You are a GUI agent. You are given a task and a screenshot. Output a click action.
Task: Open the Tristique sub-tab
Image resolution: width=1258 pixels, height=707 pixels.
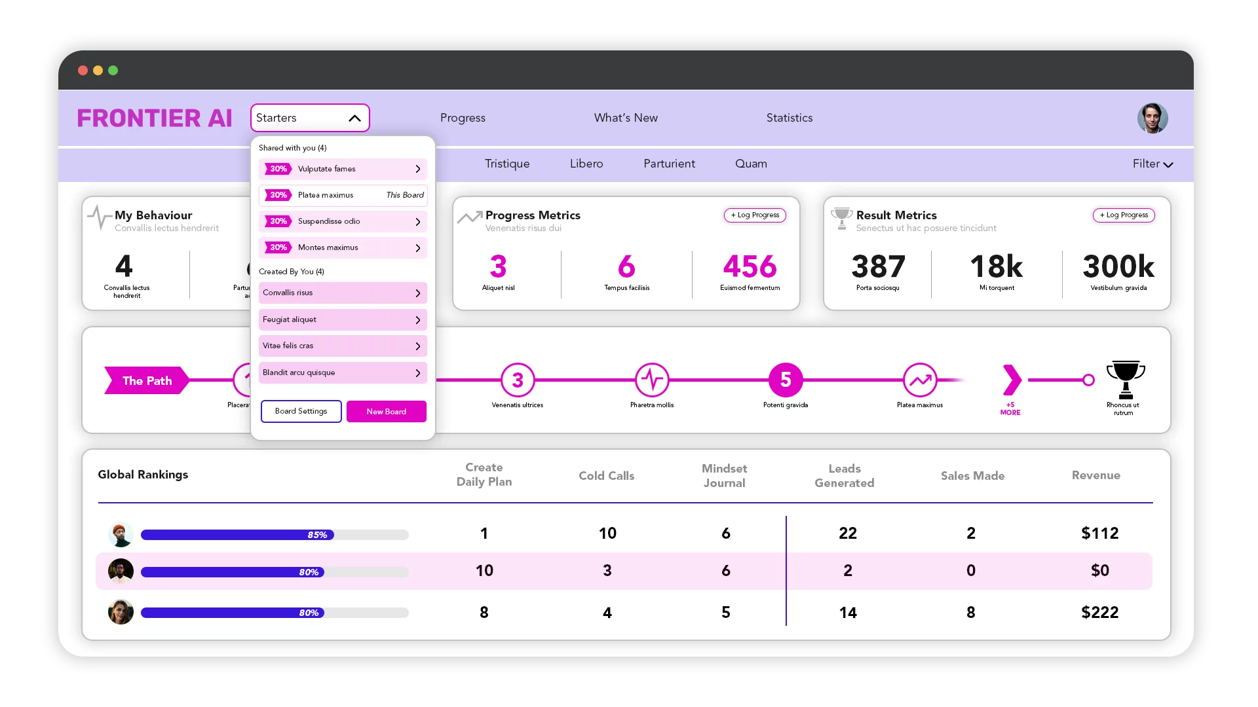[x=506, y=164]
